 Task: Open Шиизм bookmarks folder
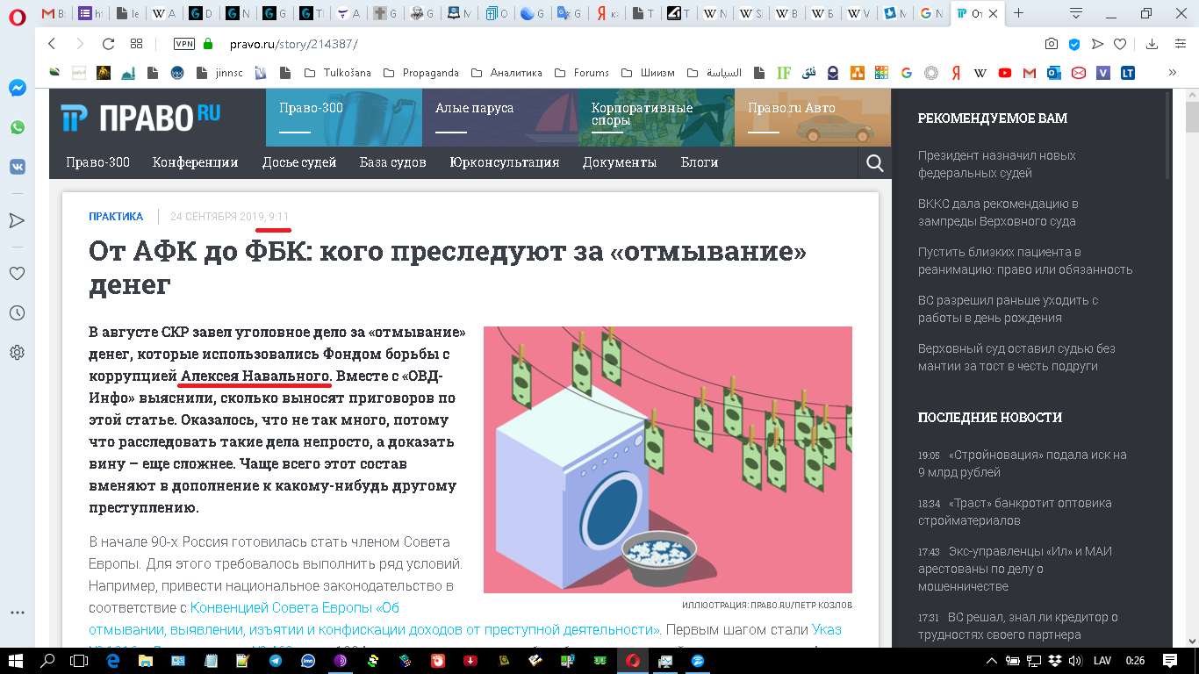pos(649,73)
